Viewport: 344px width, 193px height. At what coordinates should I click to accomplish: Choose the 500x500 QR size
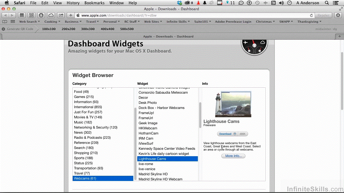[127, 29]
